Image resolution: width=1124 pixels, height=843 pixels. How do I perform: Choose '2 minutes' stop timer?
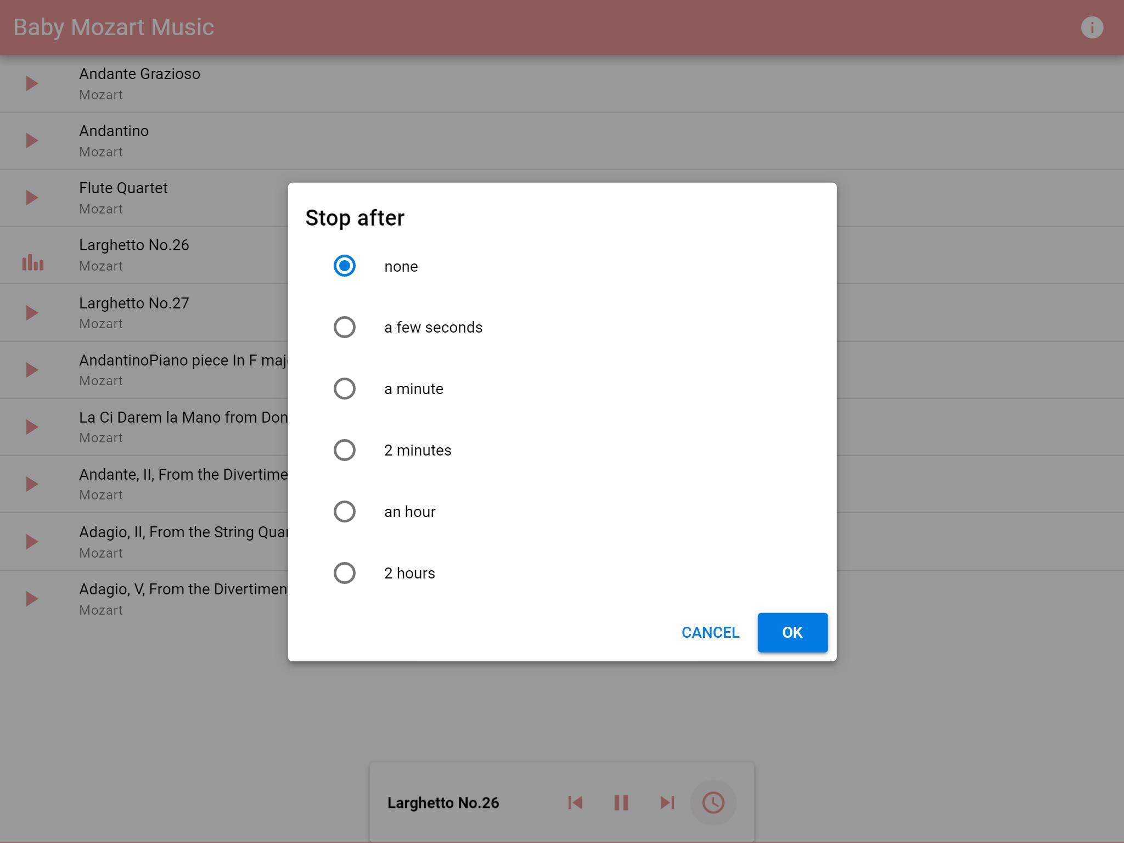[x=345, y=450]
